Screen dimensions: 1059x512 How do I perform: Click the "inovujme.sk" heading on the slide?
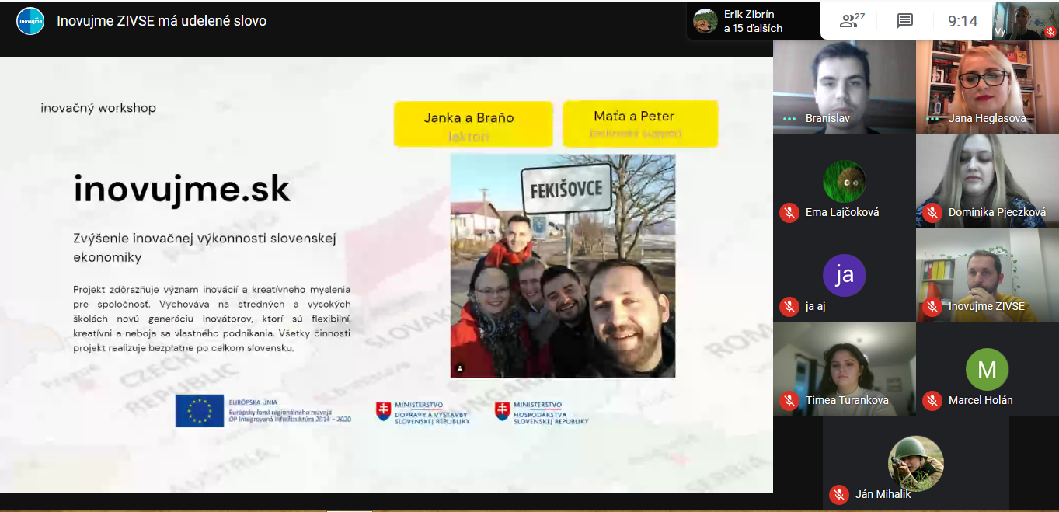[x=182, y=190]
